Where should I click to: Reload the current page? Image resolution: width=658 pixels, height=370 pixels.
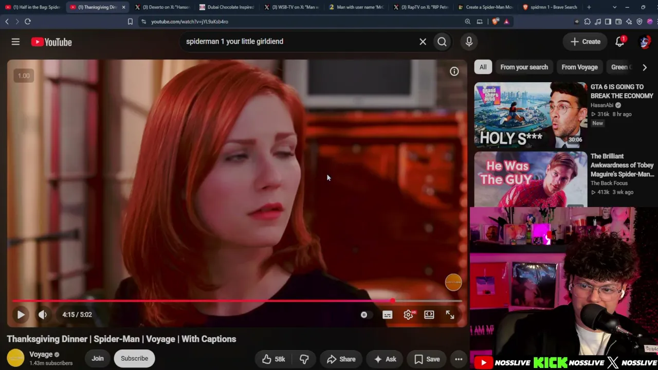28,22
